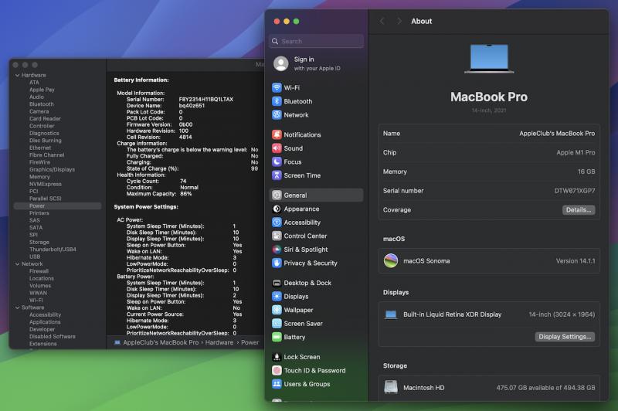618x411 pixels.
Task: Open coverage Details… button
Action: pyautogui.click(x=578, y=209)
